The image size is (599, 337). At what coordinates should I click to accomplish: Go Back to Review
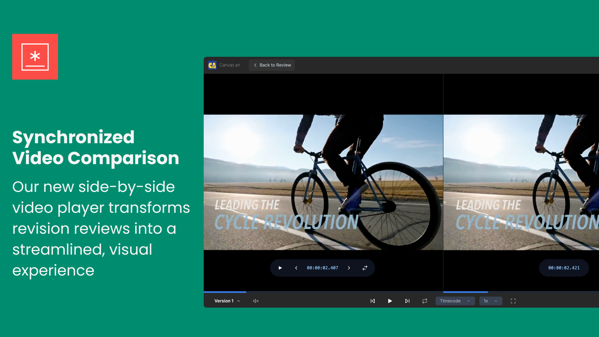click(272, 65)
